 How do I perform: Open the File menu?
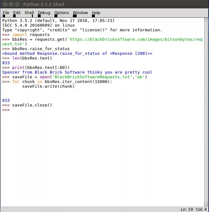6,13
